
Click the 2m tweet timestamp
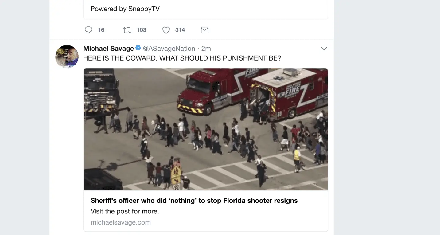pyautogui.click(x=206, y=48)
